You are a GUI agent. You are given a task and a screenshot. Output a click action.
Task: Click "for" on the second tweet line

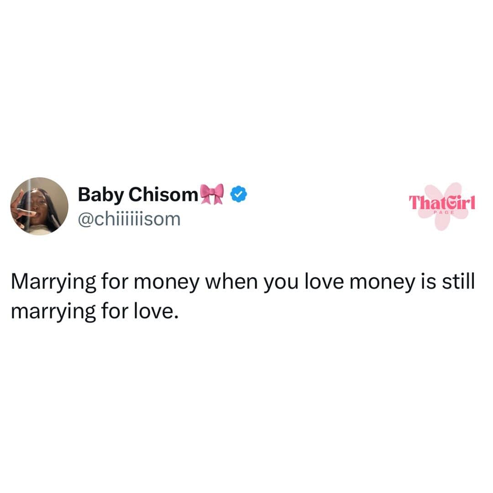[115, 311]
